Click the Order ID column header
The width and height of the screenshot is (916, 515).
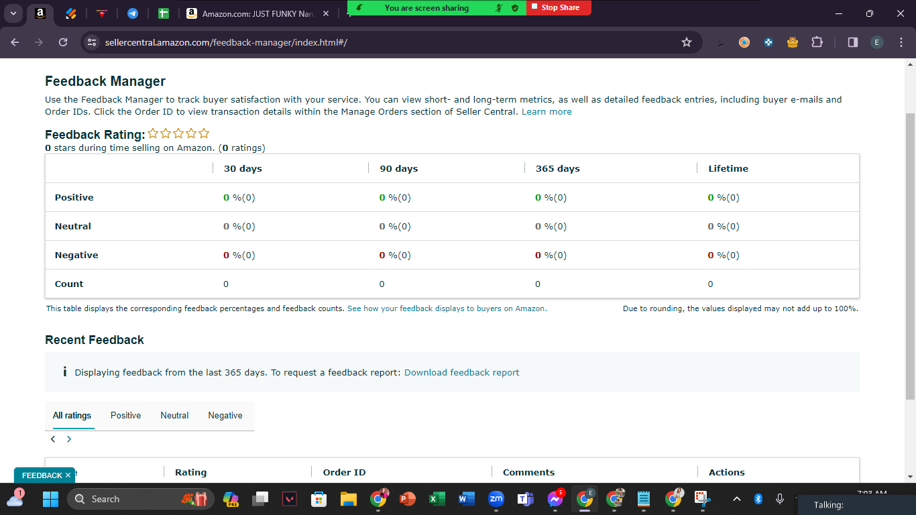coord(345,472)
